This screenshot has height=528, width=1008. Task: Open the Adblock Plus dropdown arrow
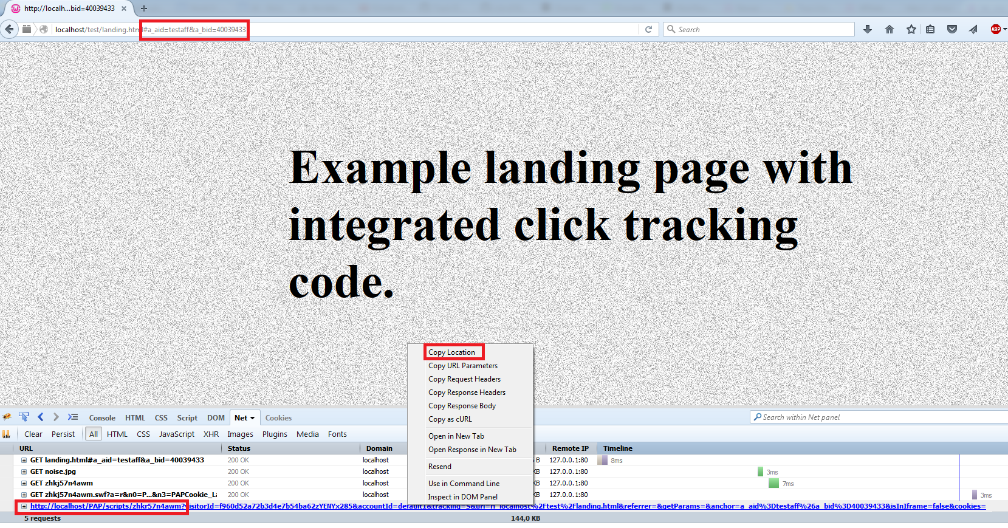pos(1005,29)
